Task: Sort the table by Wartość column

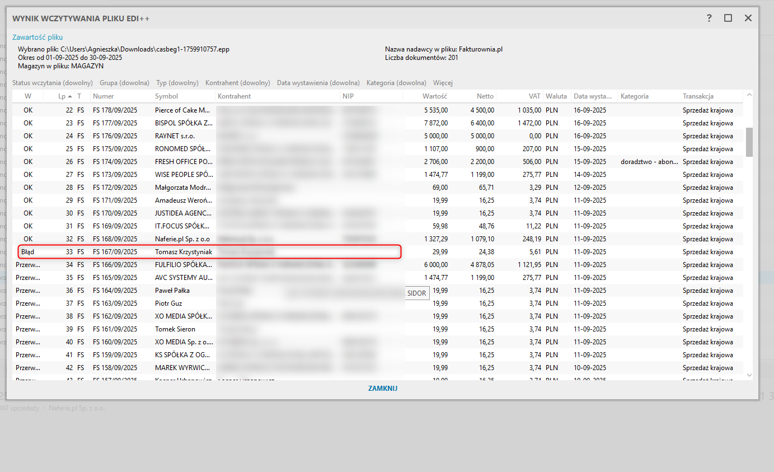Action: (x=434, y=96)
